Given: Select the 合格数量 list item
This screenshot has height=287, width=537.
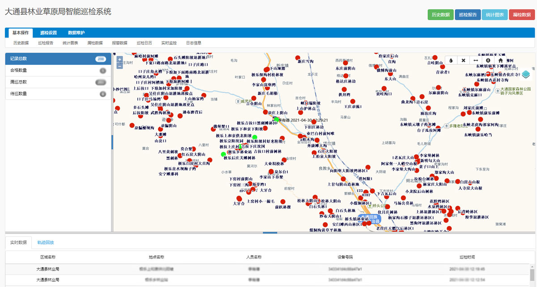Looking at the screenshot, I should tap(58, 70).
